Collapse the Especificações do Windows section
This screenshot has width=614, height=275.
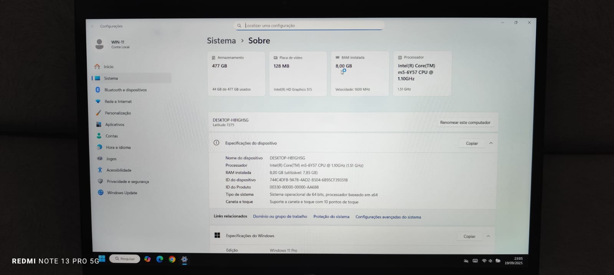coord(488,236)
